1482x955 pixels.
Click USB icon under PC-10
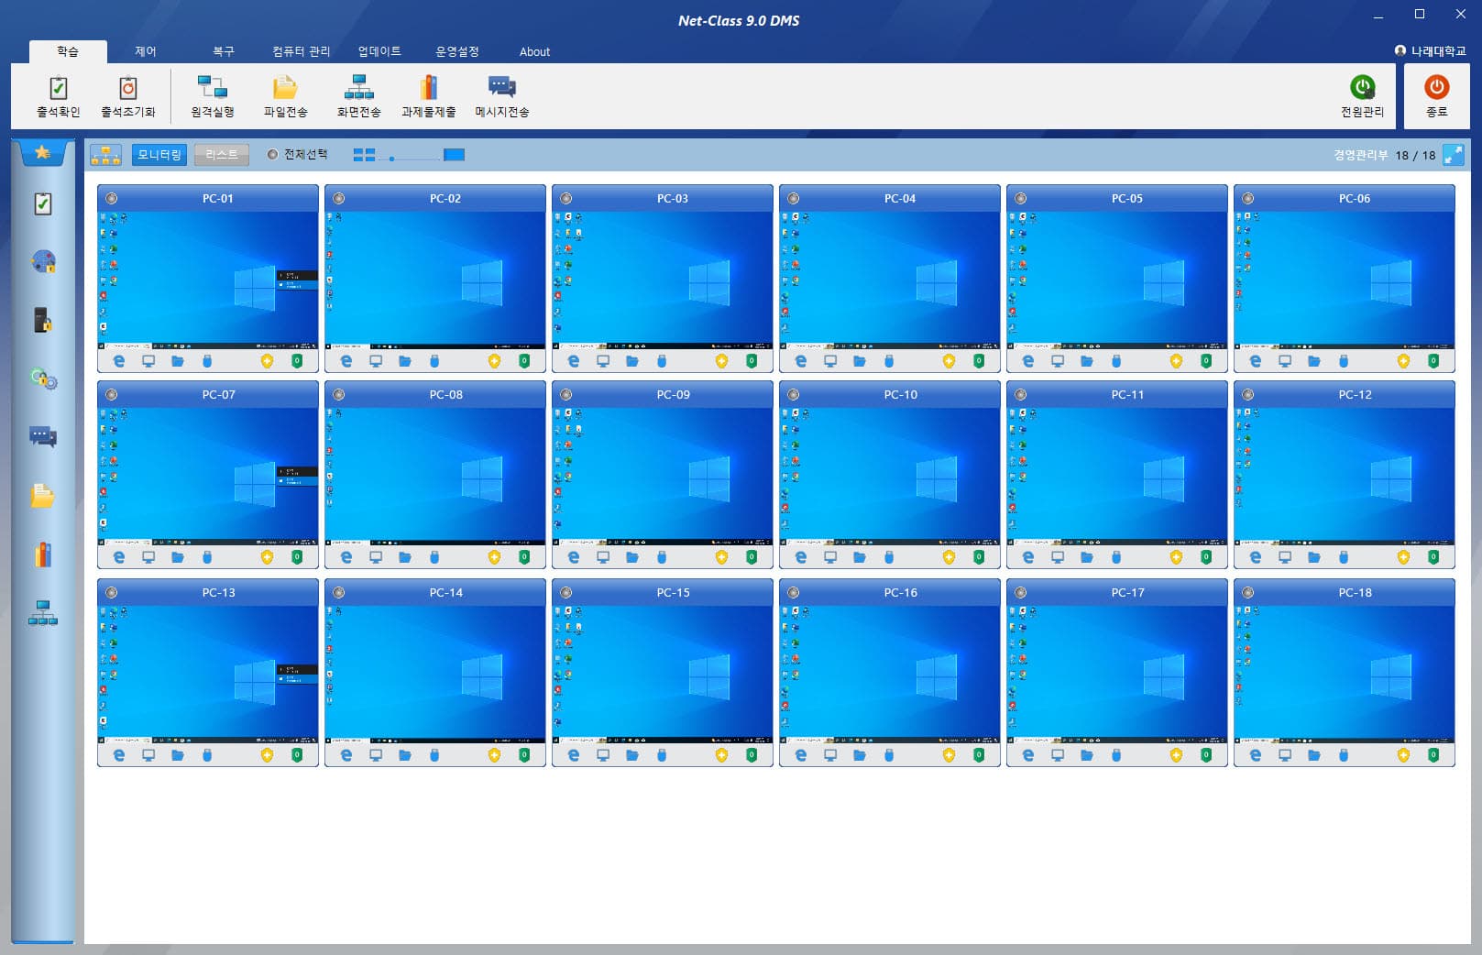pos(889,557)
